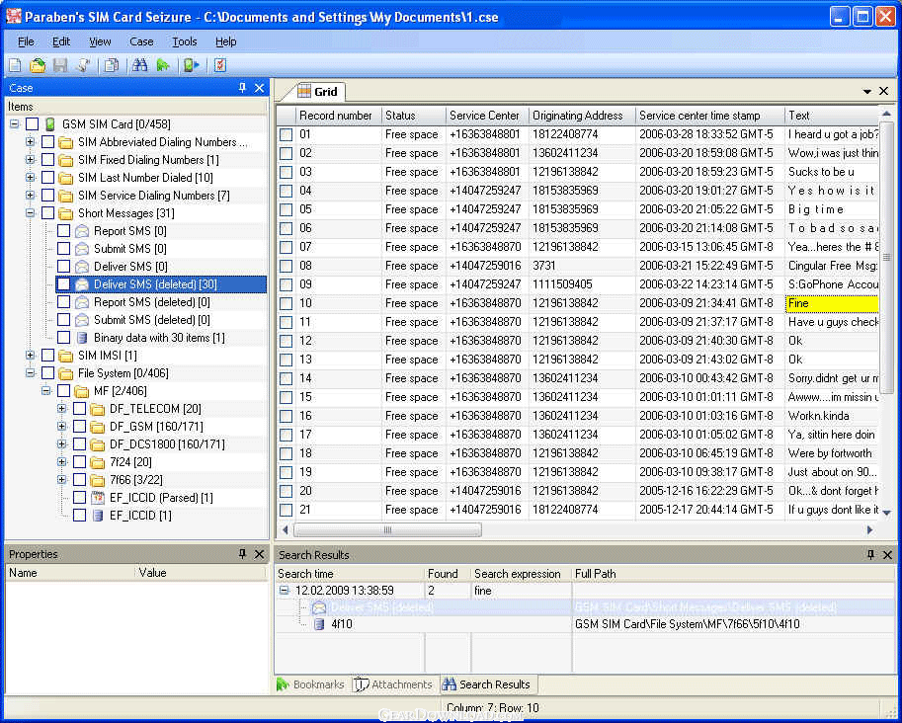Switch to the Attachments tab
902x723 pixels.
pos(393,684)
